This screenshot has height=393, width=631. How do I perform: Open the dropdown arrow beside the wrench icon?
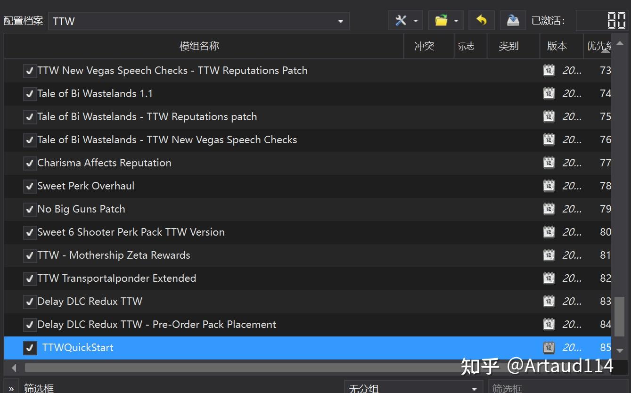pos(414,20)
